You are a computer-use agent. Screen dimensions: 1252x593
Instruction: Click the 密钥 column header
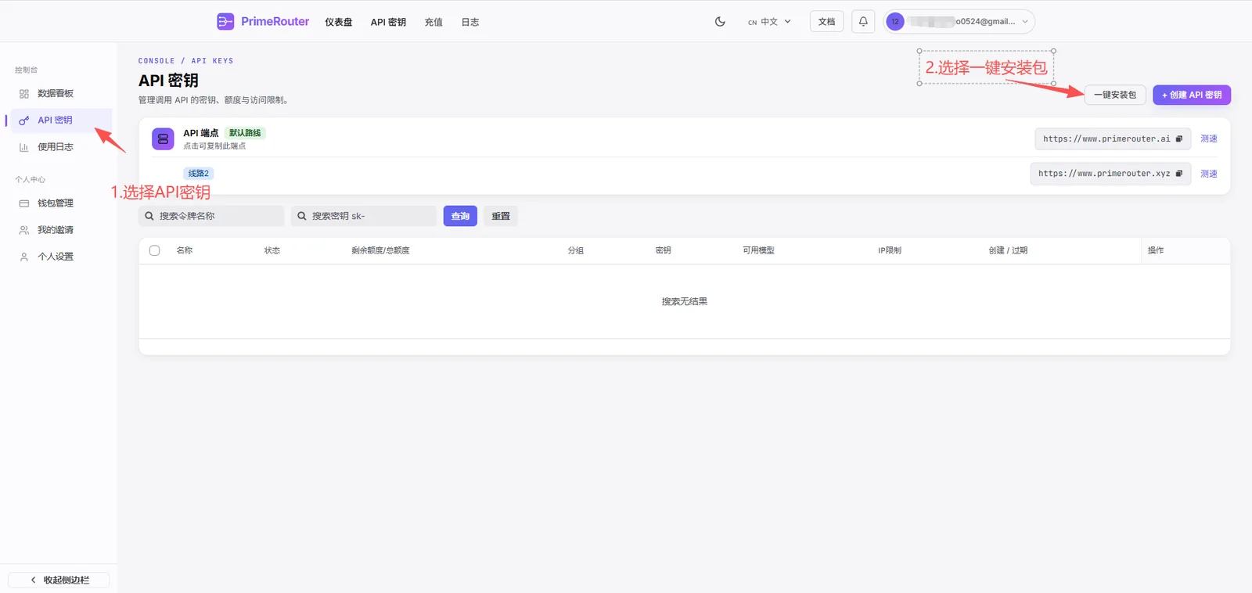tap(664, 250)
